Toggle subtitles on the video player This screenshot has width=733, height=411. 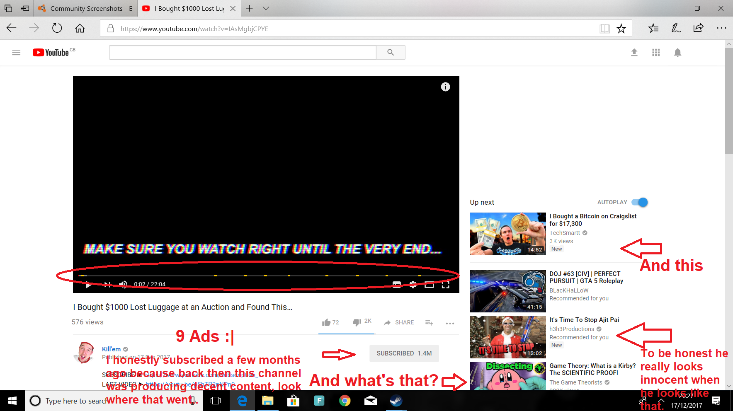click(397, 284)
